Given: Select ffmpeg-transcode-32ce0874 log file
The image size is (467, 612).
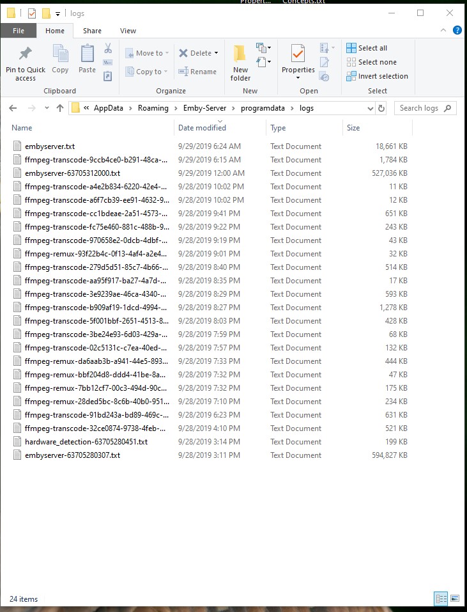Looking at the screenshot, I should tap(210, 428).
